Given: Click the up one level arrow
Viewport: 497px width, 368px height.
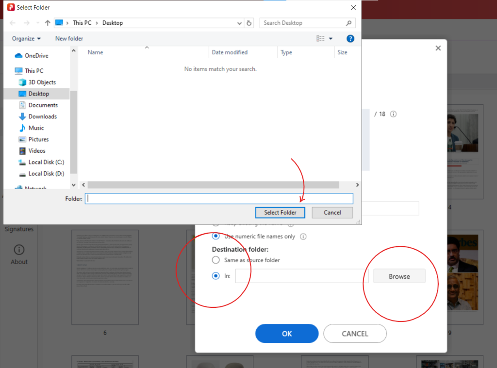Looking at the screenshot, I should [x=47, y=22].
